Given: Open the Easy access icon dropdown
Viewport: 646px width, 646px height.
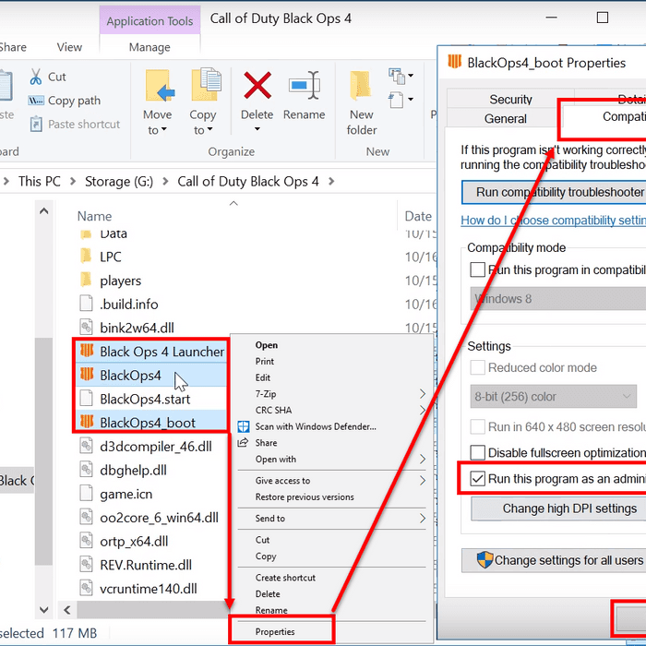Looking at the screenshot, I should point(401,100).
